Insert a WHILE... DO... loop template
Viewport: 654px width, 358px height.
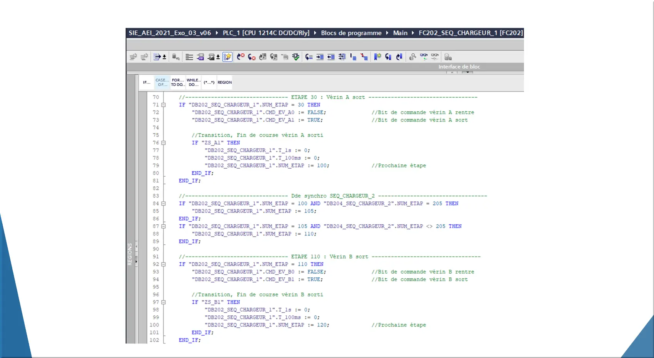(194, 82)
